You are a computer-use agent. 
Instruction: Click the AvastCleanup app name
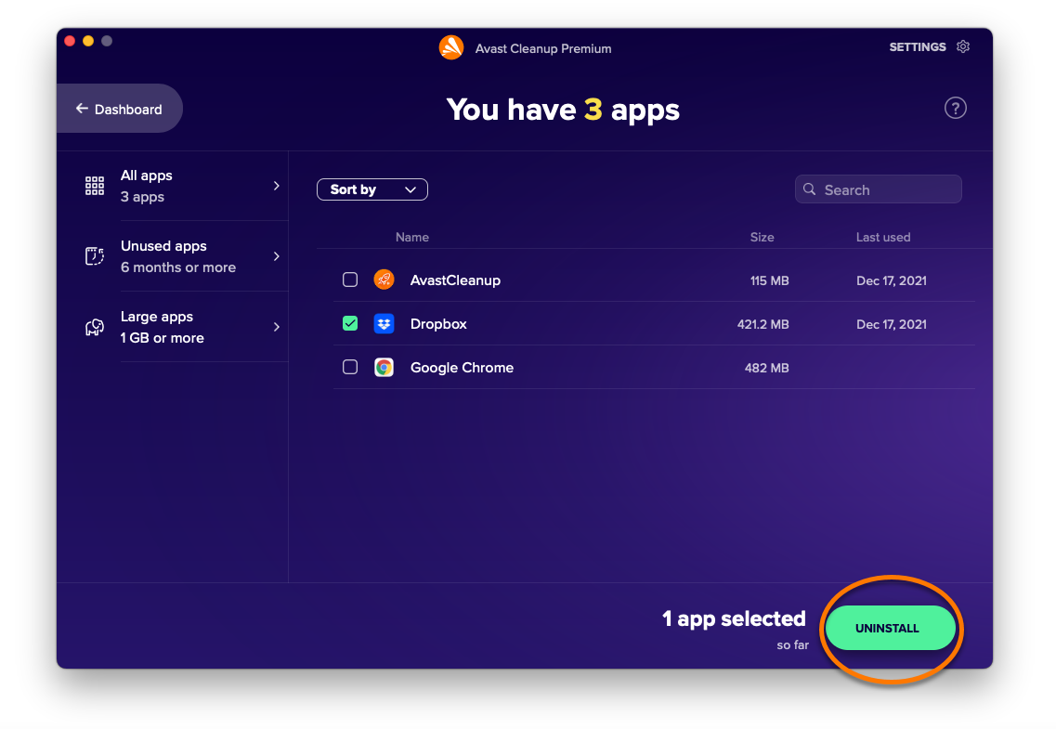click(455, 280)
